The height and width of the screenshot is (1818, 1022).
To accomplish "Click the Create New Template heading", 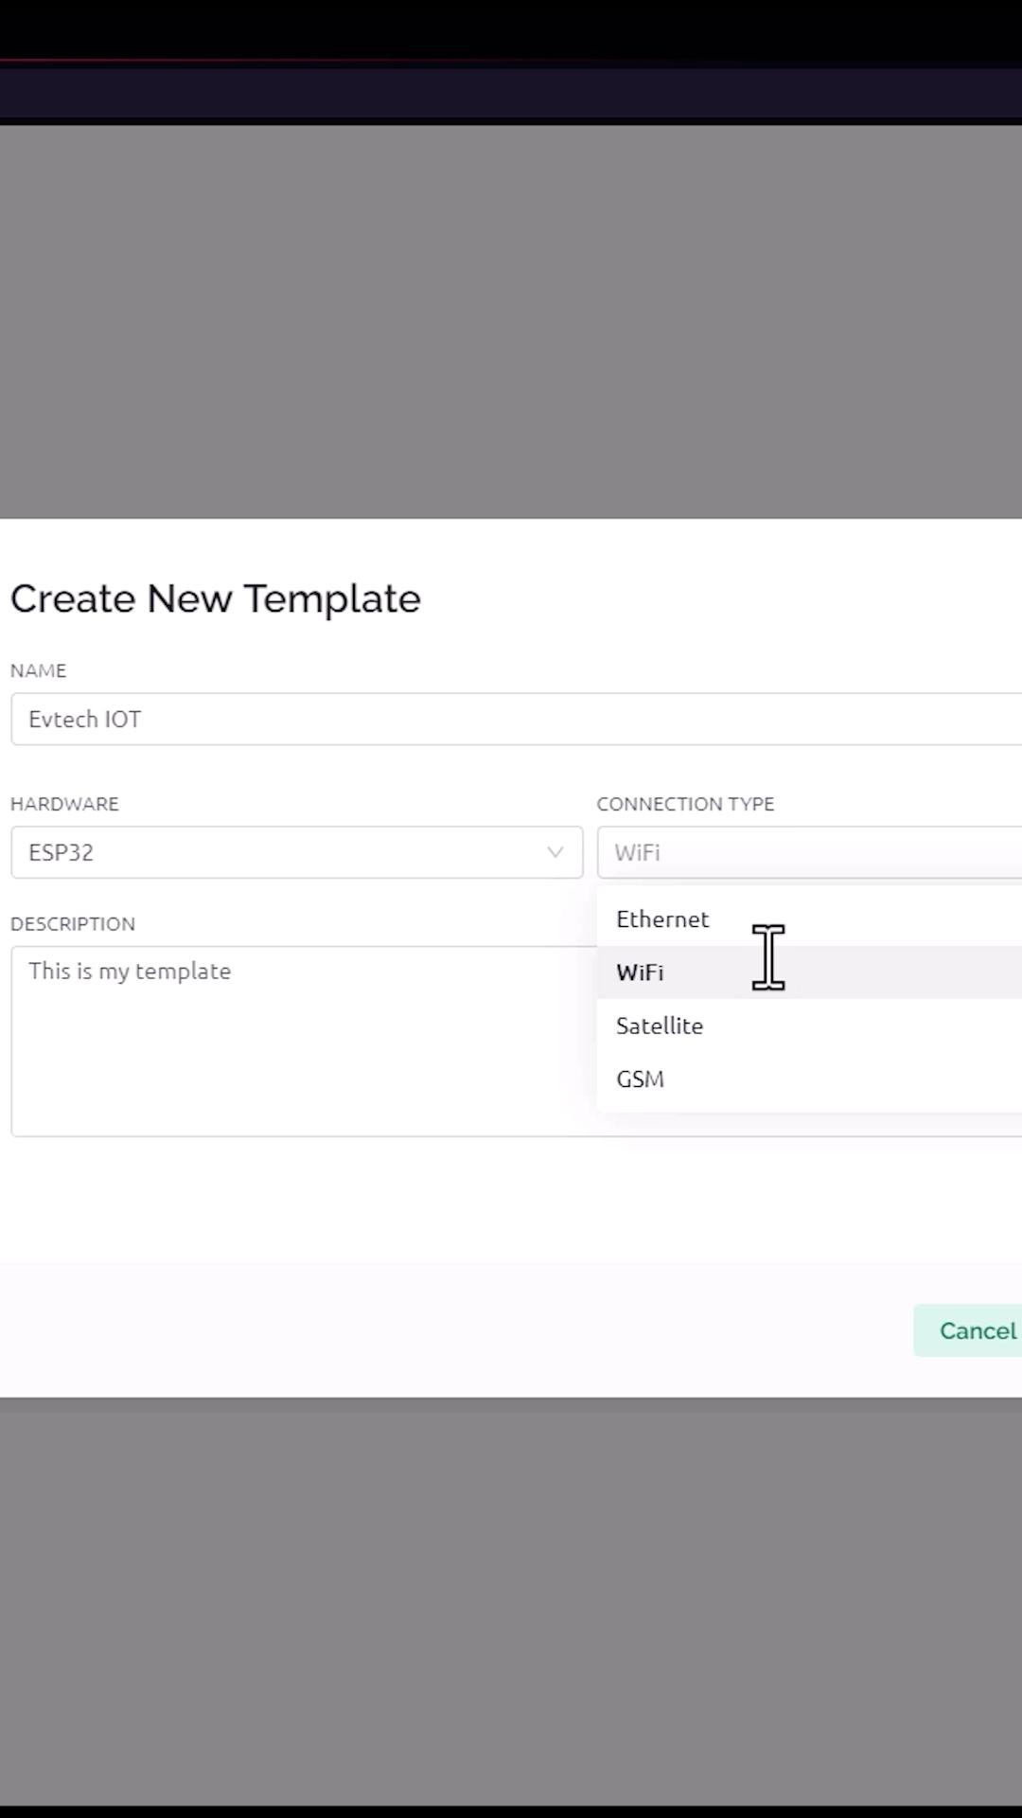I will click(216, 598).
